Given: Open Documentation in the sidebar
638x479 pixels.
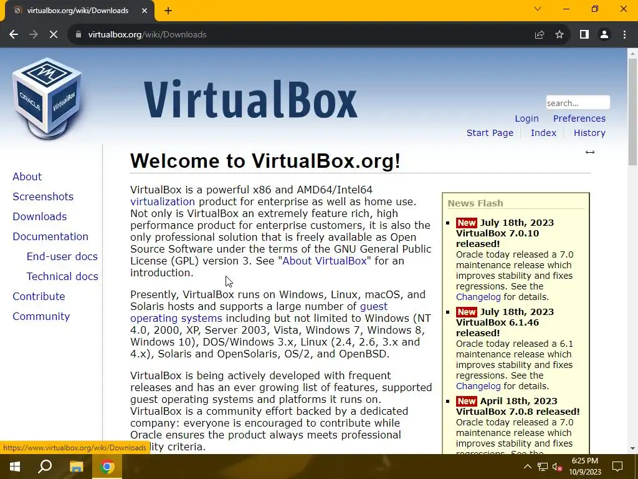Looking at the screenshot, I should [50, 236].
